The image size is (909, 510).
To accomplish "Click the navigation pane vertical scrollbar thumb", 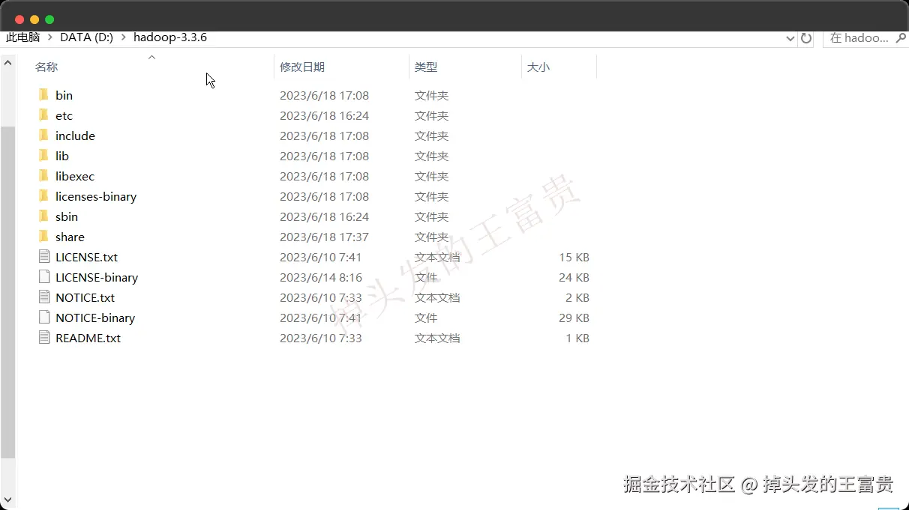I will (x=7, y=292).
